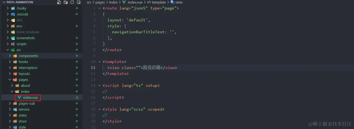Click the components folder icon
This screenshot has height=129, width=354.
15,56
